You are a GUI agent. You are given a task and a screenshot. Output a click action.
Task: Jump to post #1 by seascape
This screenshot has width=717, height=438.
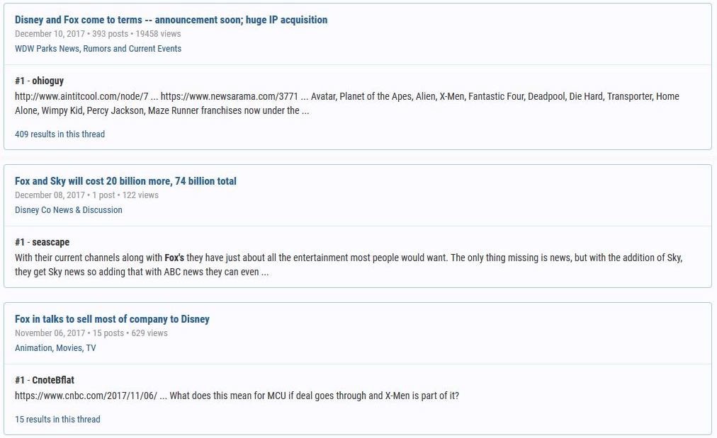tap(42, 242)
